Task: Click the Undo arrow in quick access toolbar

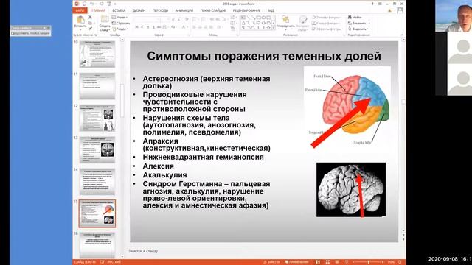Action: coord(91,4)
